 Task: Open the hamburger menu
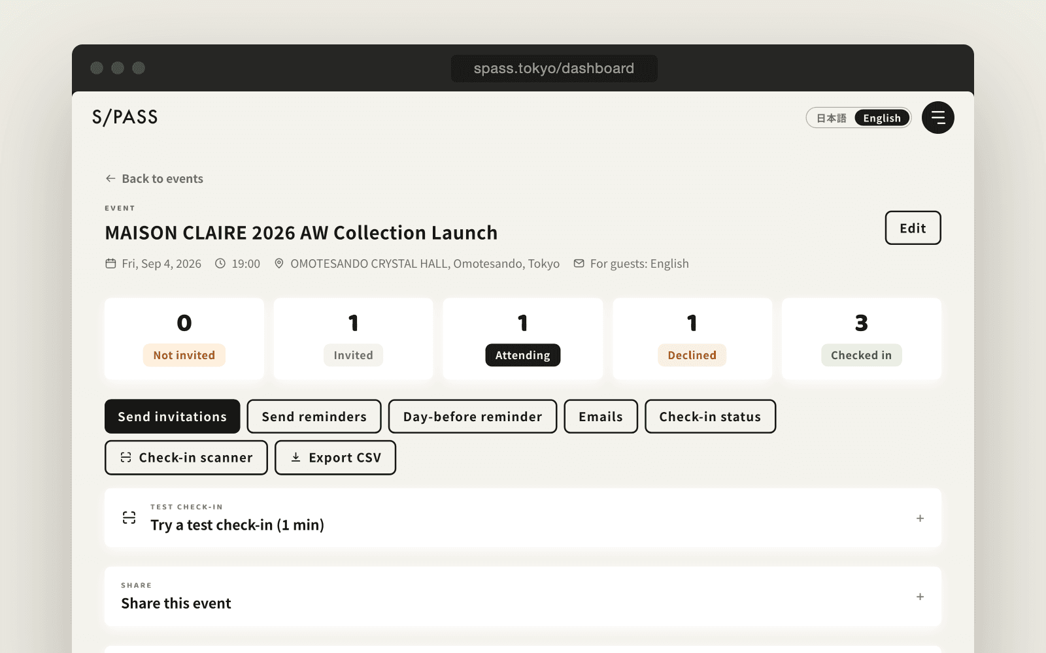937,118
